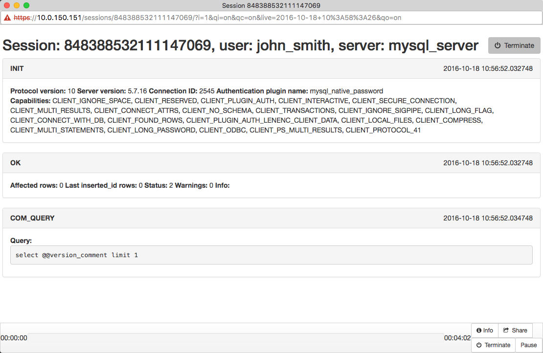This screenshot has height=353, width=543.
Task: Click the power icon on the top Terminate button
Action: (498, 45)
